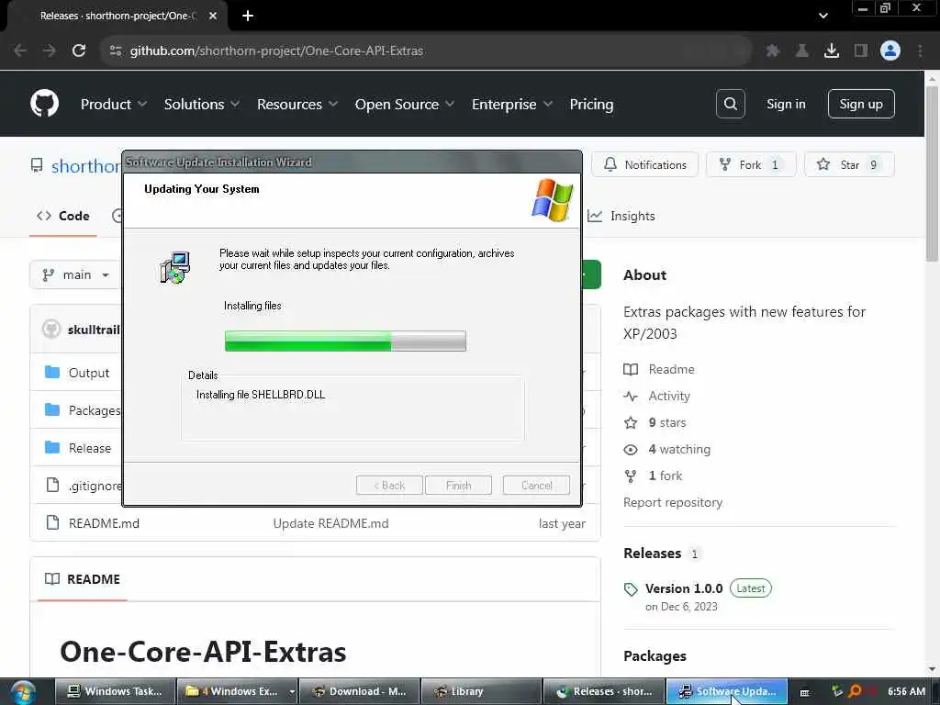The image size is (940, 705).
Task: Expand the Open Source menu
Action: click(x=405, y=104)
